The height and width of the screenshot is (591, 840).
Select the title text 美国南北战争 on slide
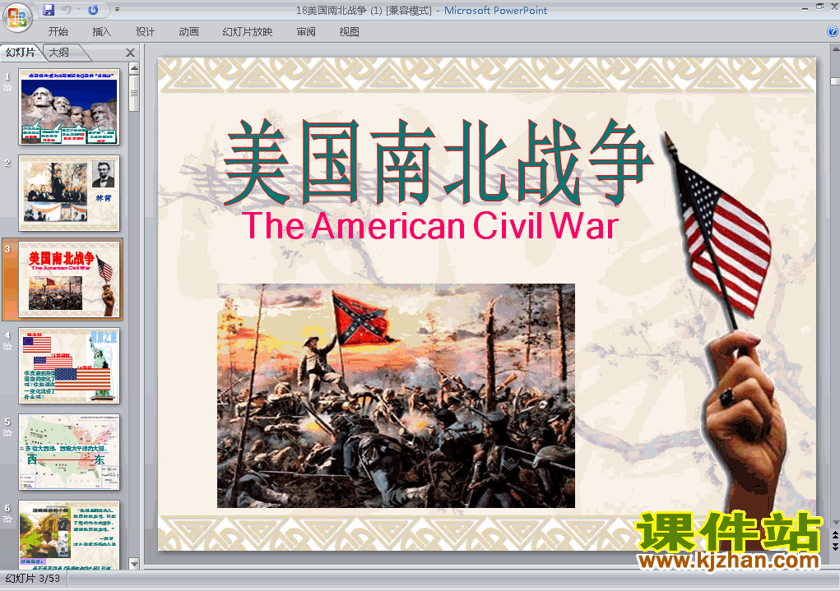point(439,162)
